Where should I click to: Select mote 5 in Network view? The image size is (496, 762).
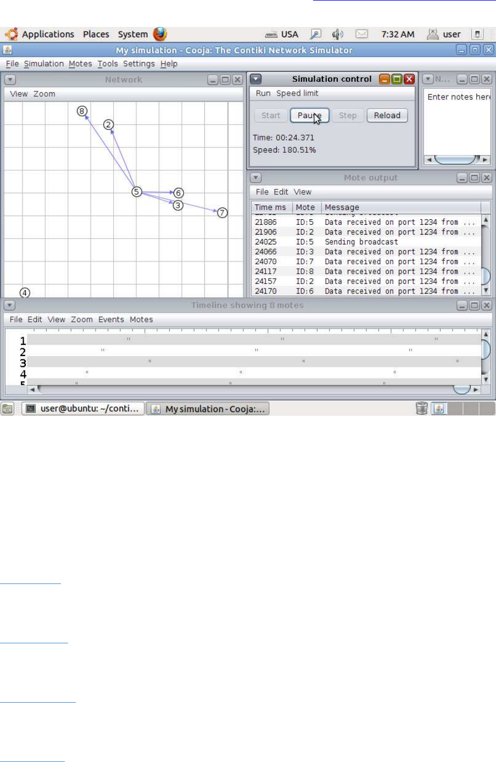coord(137,192)
